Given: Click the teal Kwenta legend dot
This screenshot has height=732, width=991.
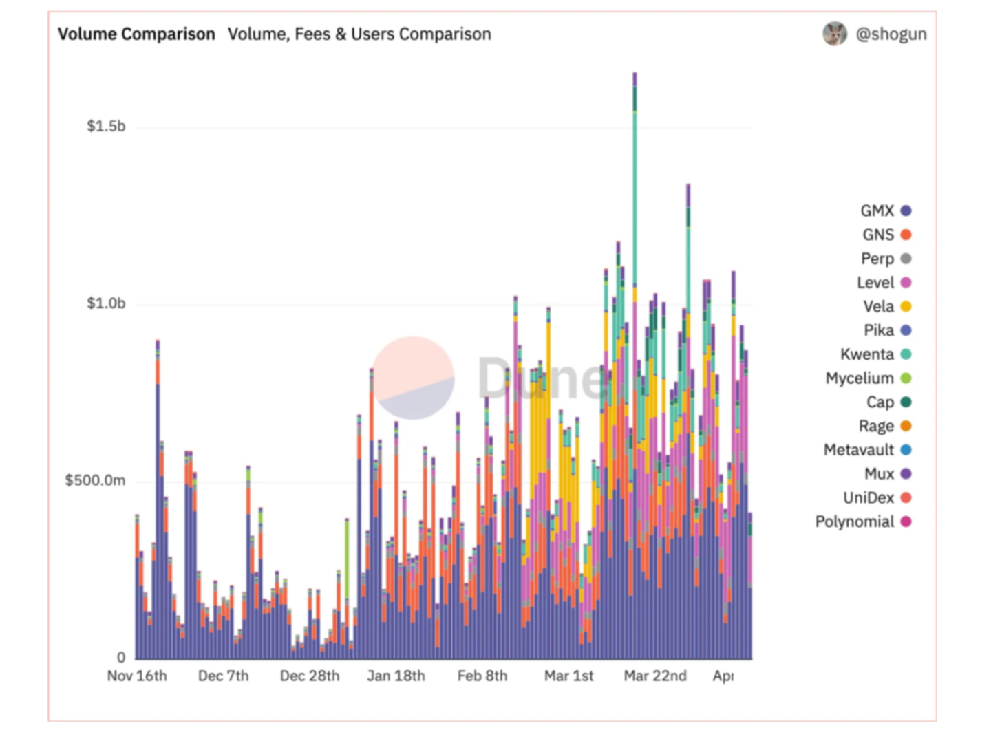Looking at the screenshot, I should click(906, 354).
